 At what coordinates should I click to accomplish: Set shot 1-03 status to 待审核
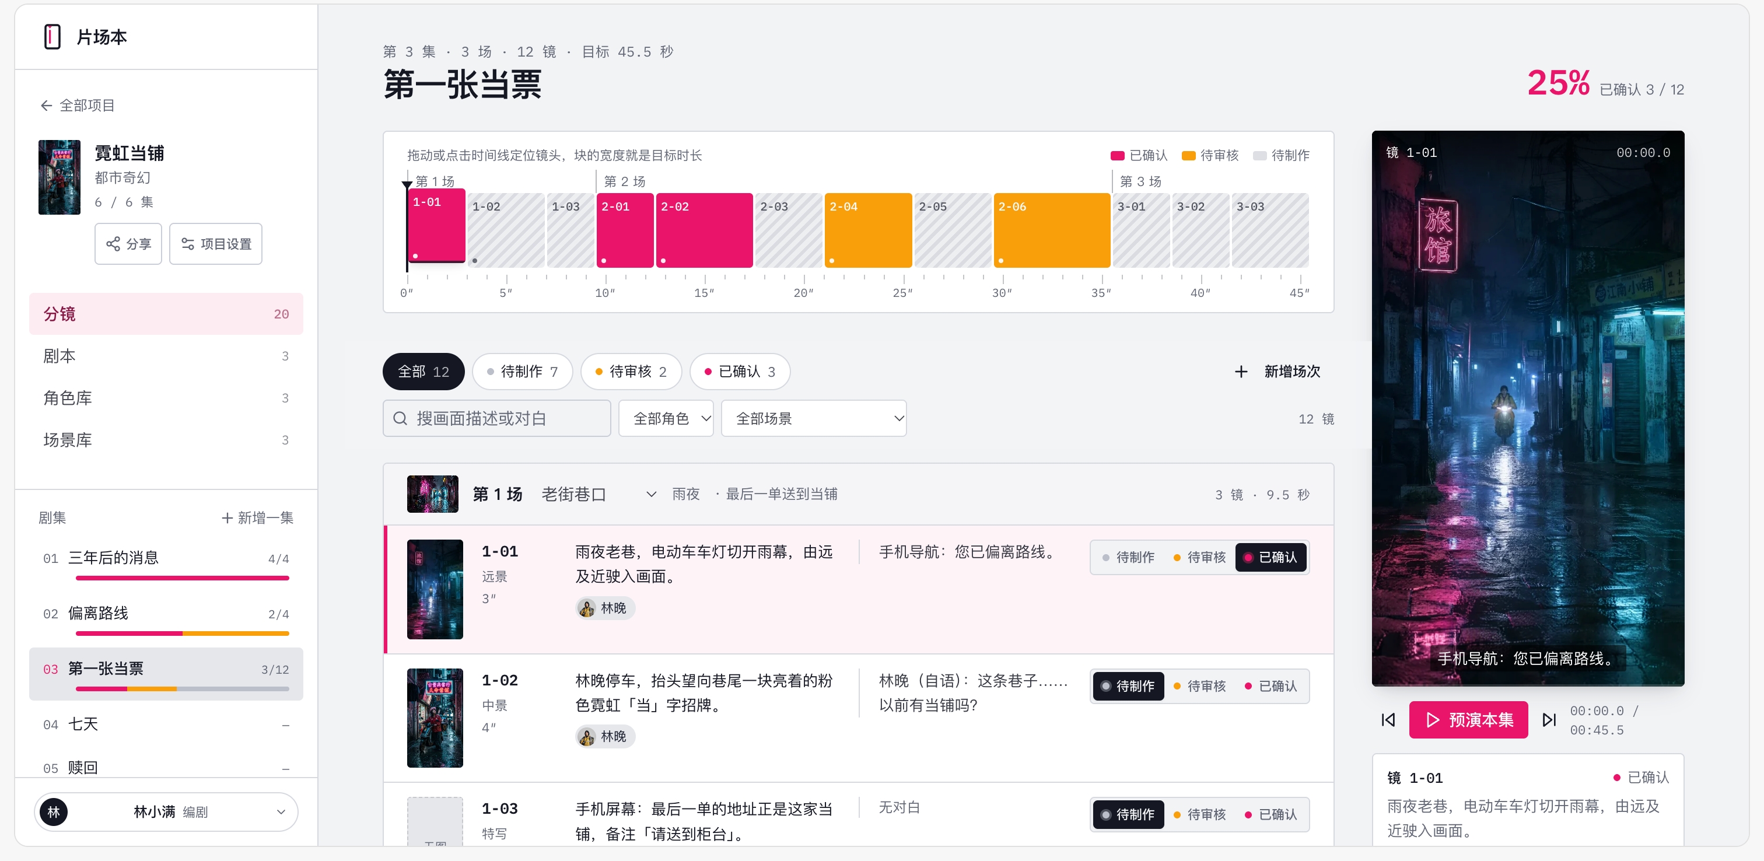click(1199, 815)
